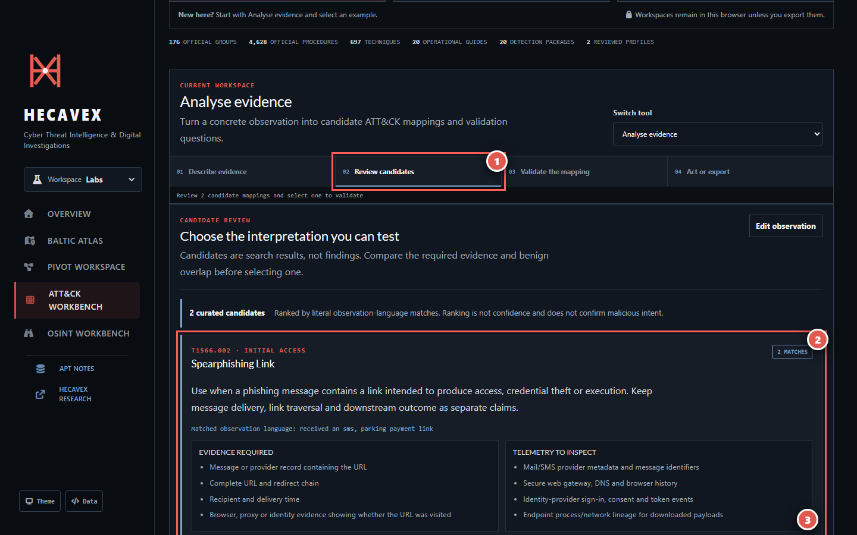857x535 pixels.
Task: Click the "Analyse evidence" workspace heading
Action: point(236,102)
